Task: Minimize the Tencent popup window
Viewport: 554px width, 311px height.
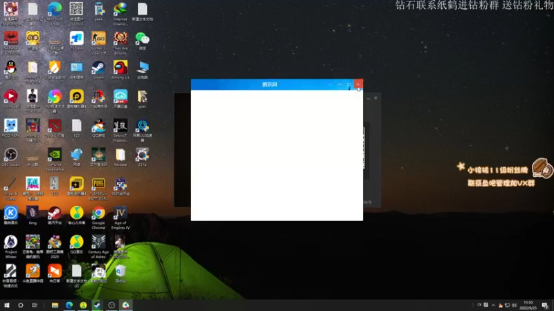Action: (x=340, y=84)
